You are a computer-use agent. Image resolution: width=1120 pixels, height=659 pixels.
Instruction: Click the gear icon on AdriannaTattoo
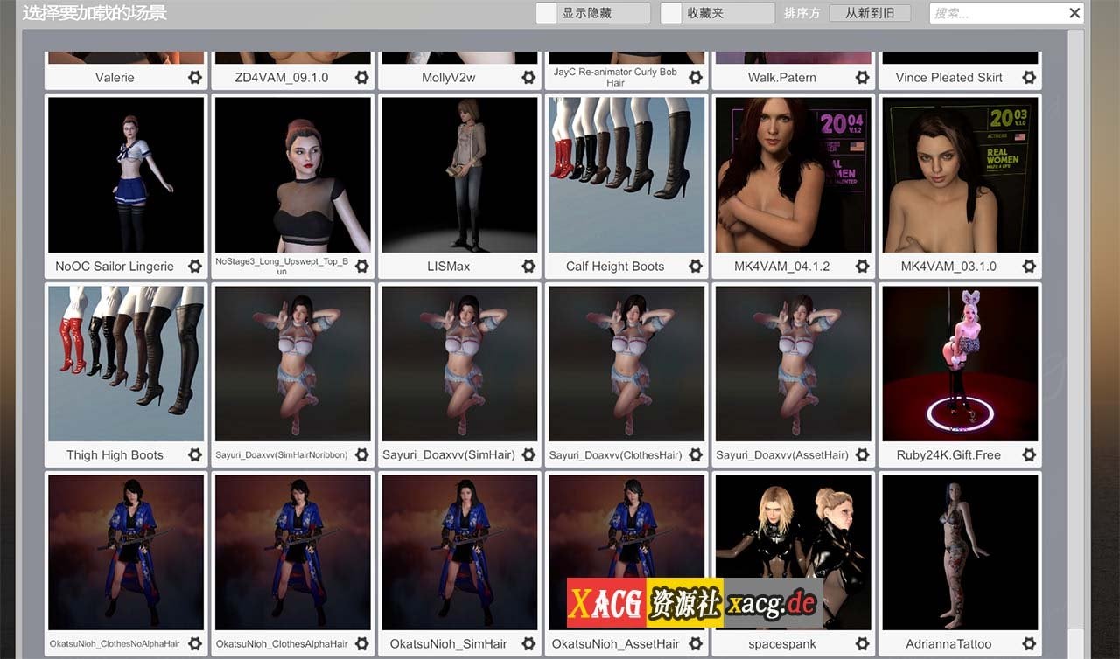click(1029, 643)
